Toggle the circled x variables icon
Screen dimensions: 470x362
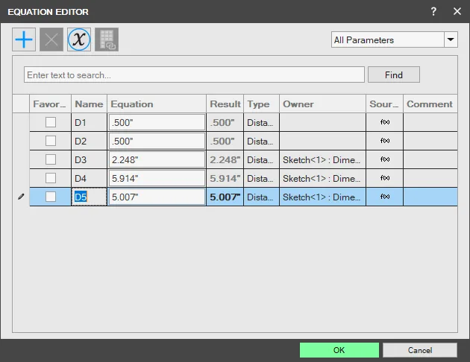tap(79, 39)
